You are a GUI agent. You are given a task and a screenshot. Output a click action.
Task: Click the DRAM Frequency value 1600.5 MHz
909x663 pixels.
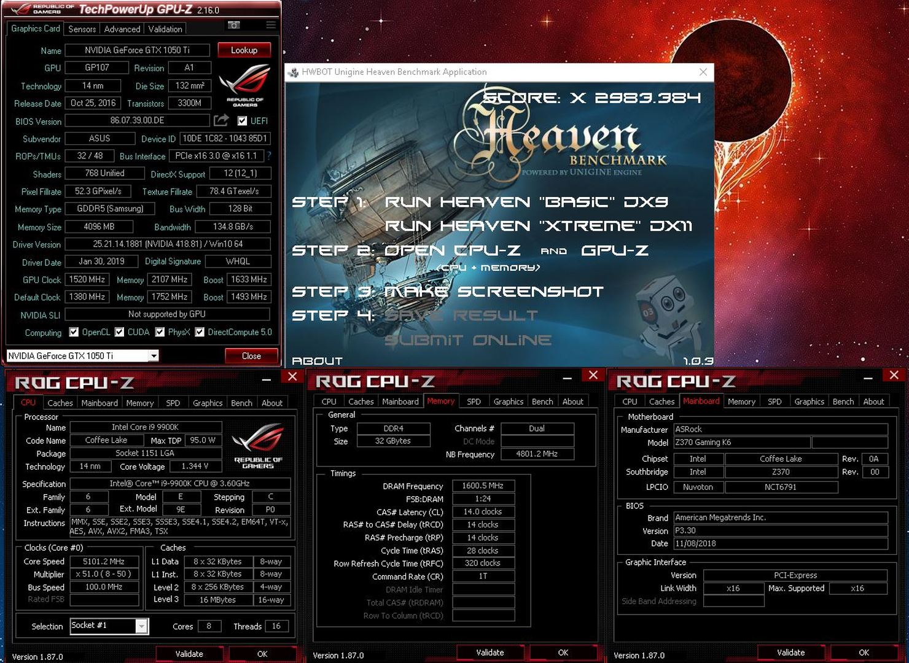[x=483, y=486]
